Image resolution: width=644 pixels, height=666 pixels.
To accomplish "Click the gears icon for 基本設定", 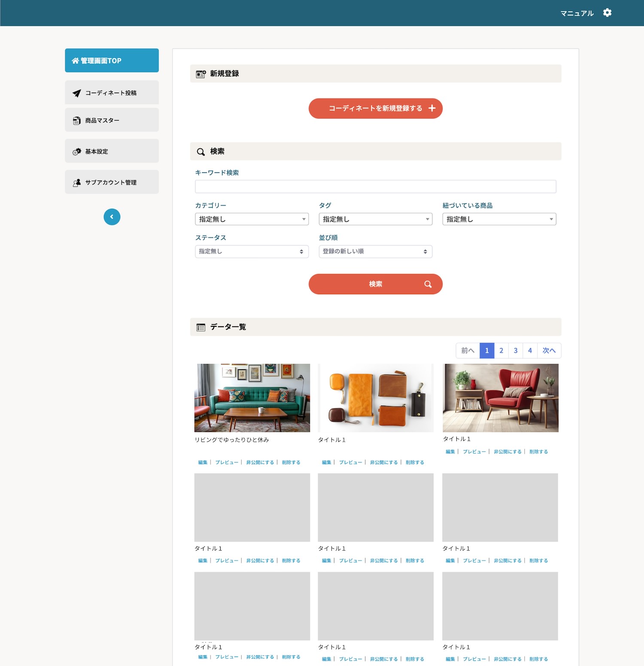I will [77, 152].
